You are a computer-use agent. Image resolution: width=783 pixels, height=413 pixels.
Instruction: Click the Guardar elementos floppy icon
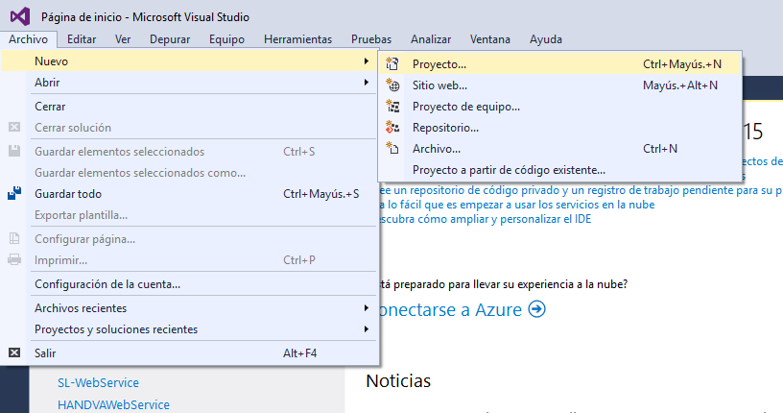(14, 152)
